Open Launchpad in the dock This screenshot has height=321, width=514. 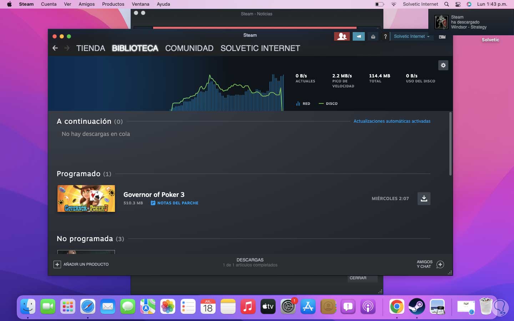[68, 306]
